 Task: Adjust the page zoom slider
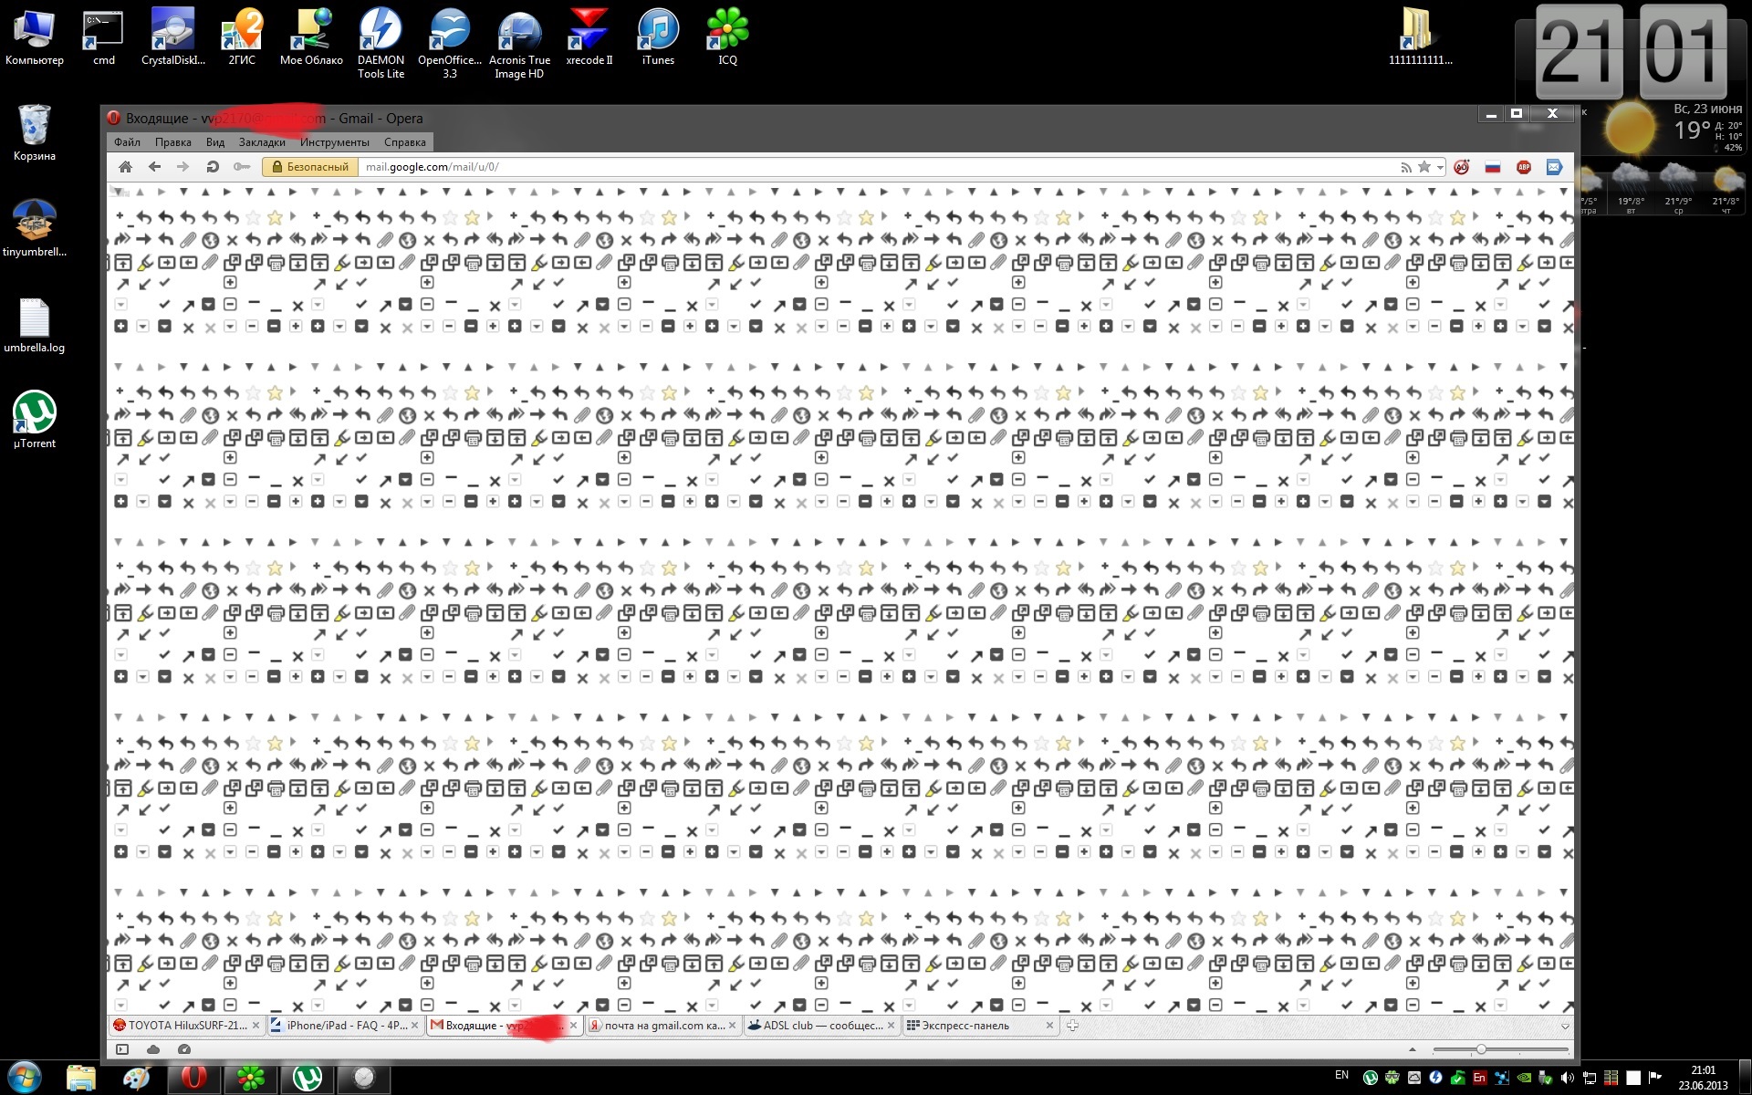[1481, 1049]
